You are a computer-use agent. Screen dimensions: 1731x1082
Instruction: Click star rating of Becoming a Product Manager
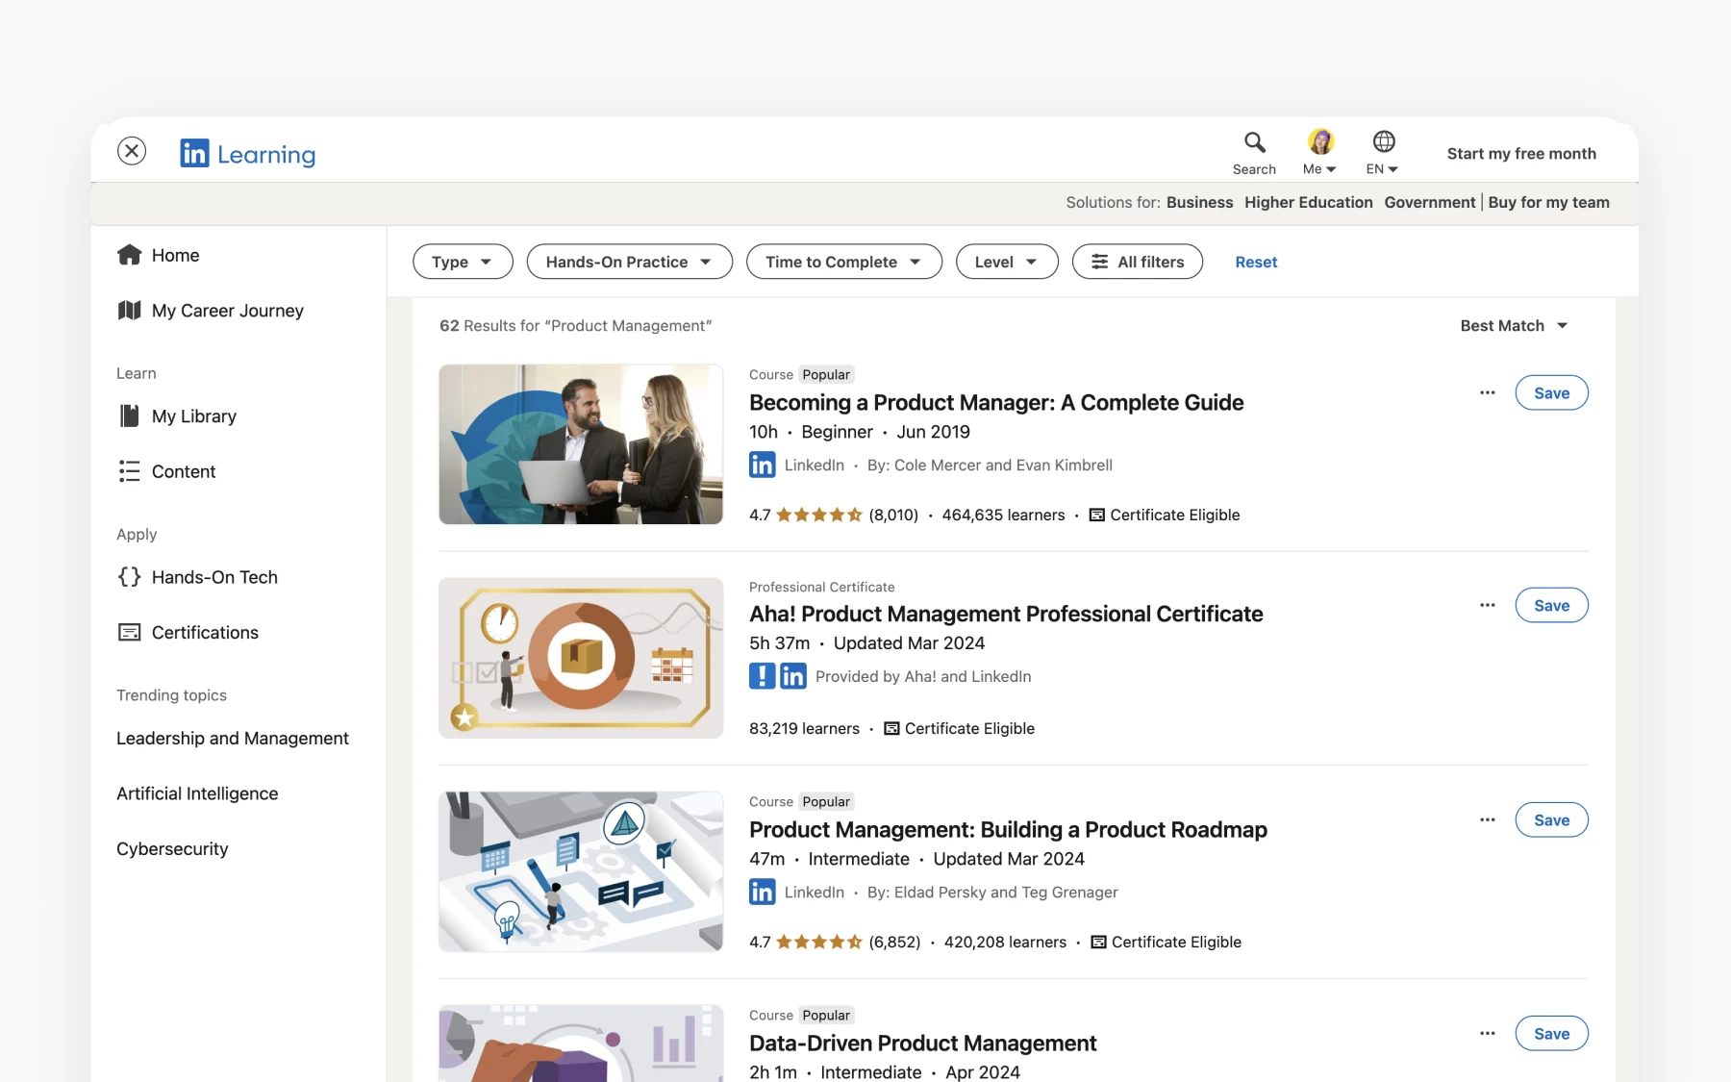818,515
